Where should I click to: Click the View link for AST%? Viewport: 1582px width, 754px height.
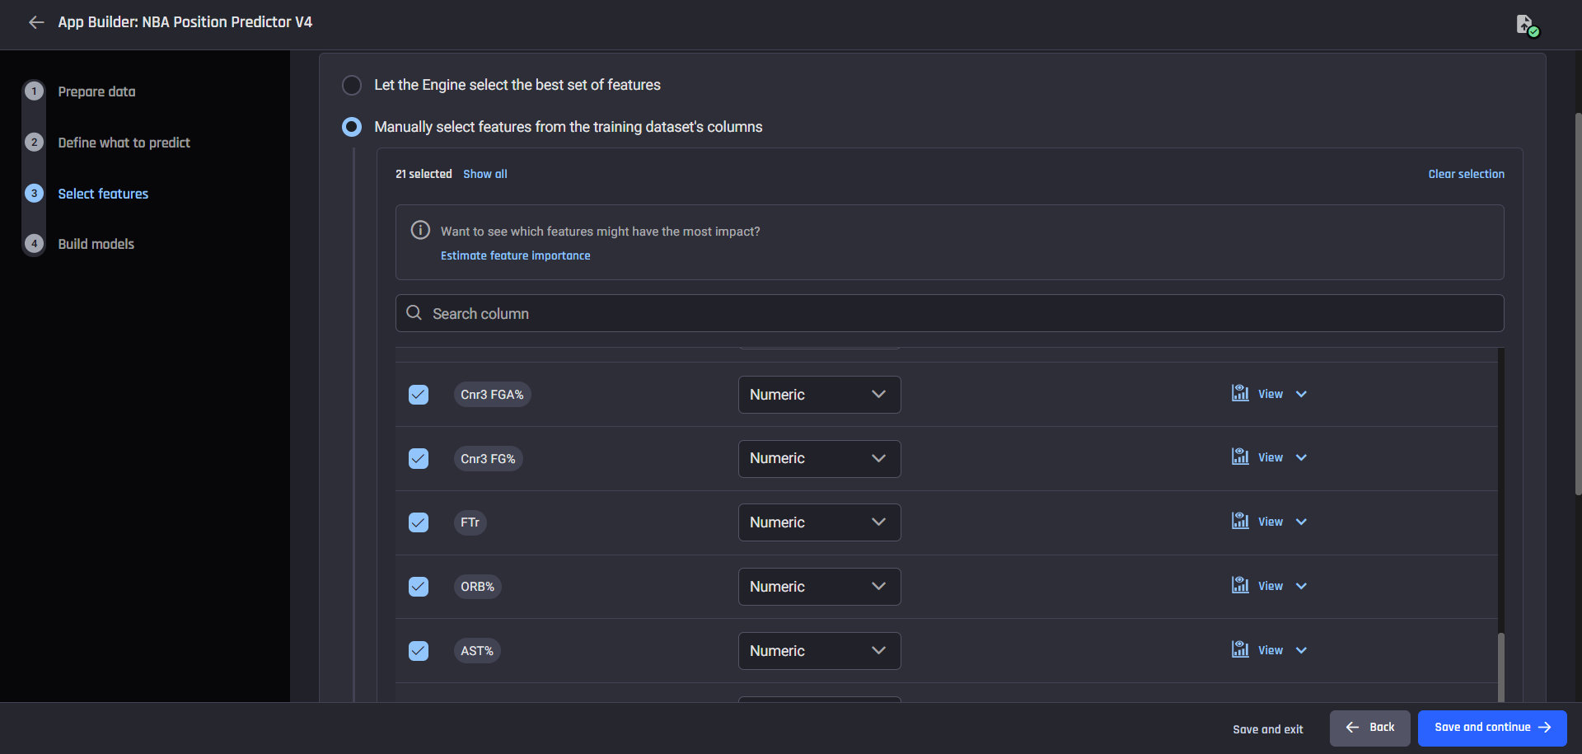tap(1270, 650)
